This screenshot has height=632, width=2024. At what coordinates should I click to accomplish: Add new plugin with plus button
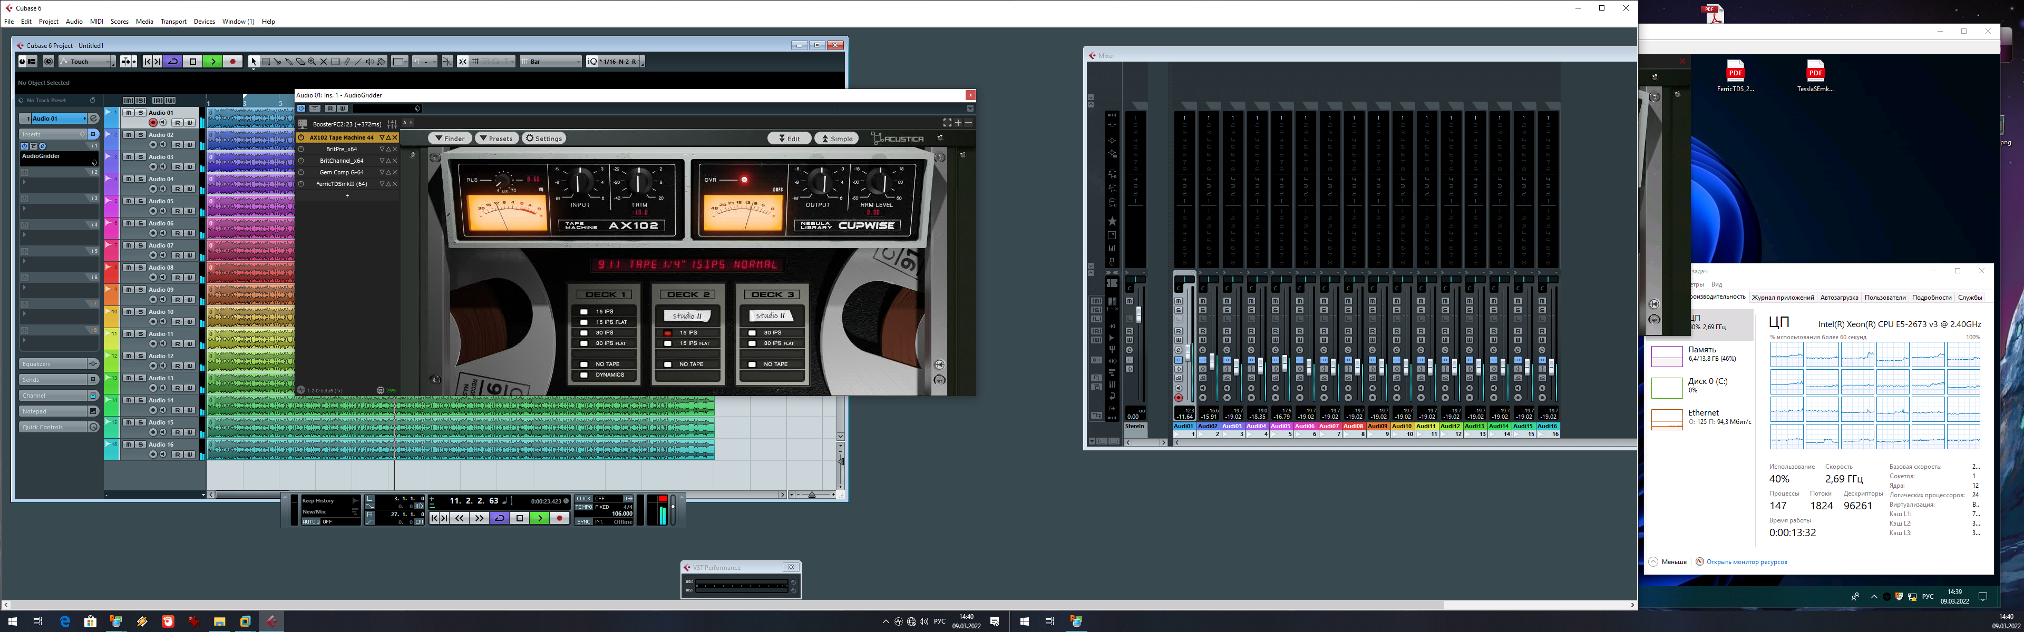[x=347, y=195]
